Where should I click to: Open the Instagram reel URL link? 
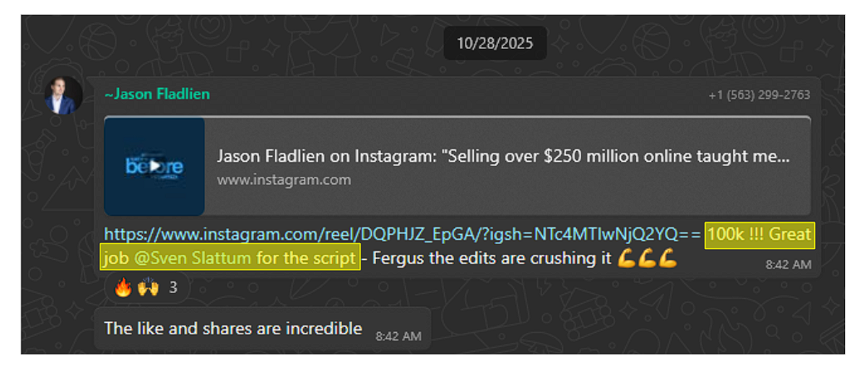403,235
